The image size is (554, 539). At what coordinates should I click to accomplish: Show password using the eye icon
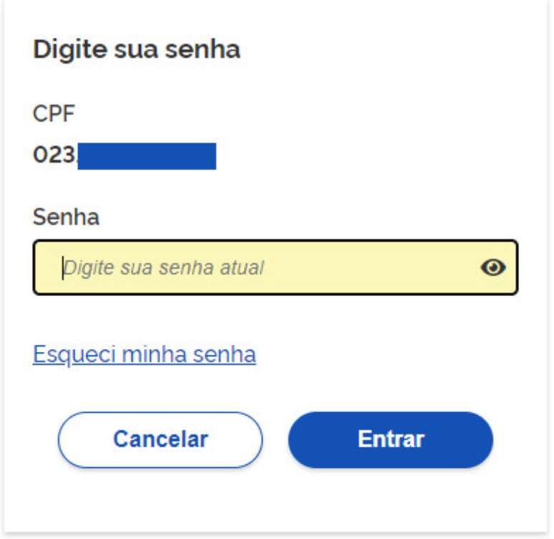click(x=493, y=268)
